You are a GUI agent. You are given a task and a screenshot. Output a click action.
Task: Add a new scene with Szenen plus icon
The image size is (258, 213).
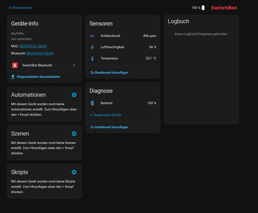74,133
